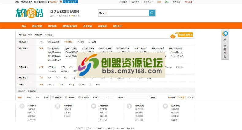Open the 任务大厅 navigation item
Viewport: 242px width, 130px height.
coord(117,26)
